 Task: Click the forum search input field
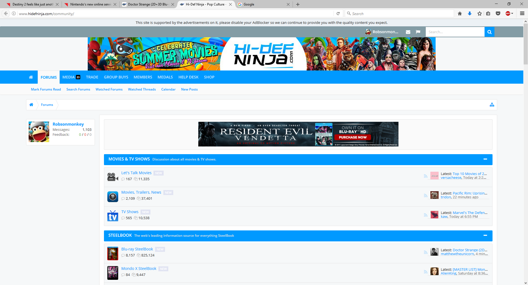[x=455, y=32]
